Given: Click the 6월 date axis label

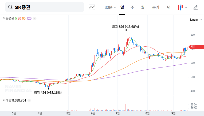Looking at the screenshot, I should [x=93, y=113].
